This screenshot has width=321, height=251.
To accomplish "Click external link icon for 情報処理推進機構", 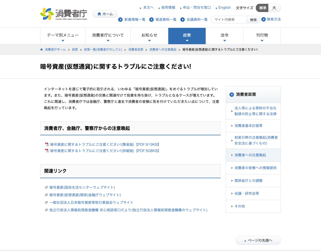I will (46, 210).
